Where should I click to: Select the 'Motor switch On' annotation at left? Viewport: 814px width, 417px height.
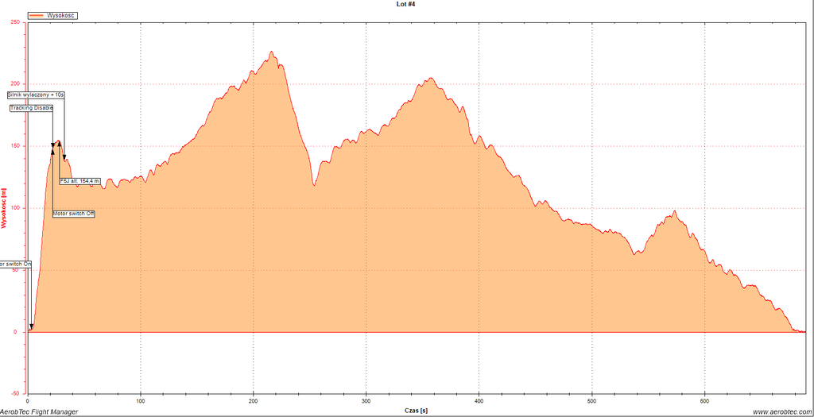coord(15,264)
